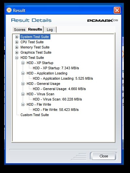Expand the CPU Test Suite node
The image size is (130, 173).
(17, 42)
